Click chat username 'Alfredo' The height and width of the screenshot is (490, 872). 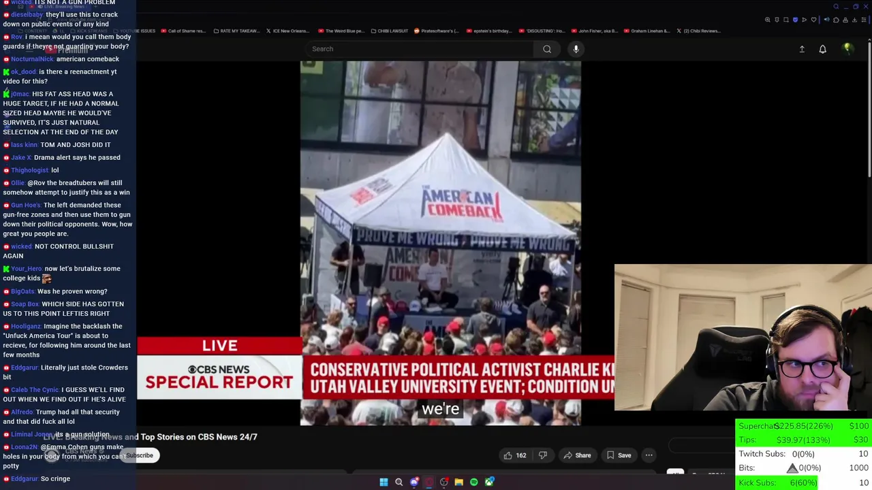point(22,412)
